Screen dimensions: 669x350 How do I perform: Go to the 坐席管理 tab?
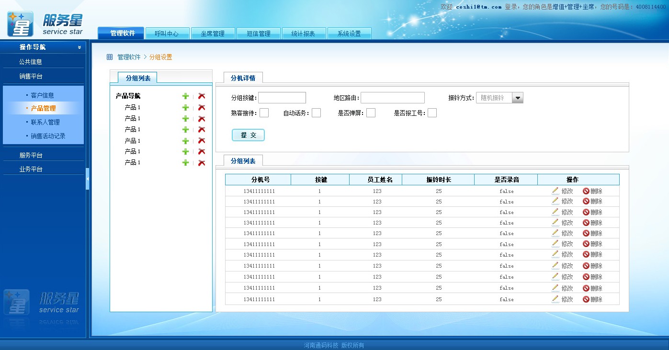coord(213,34)
